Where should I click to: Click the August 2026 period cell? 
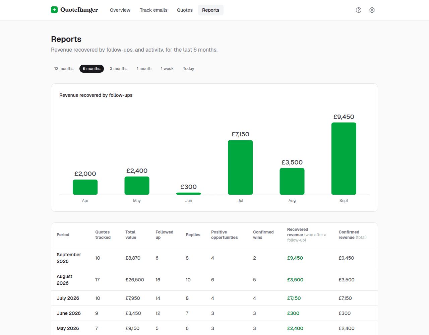click(x=64, y=280)
